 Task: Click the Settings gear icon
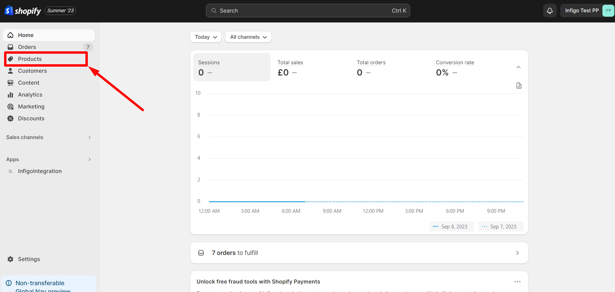(x=11, y=259)
